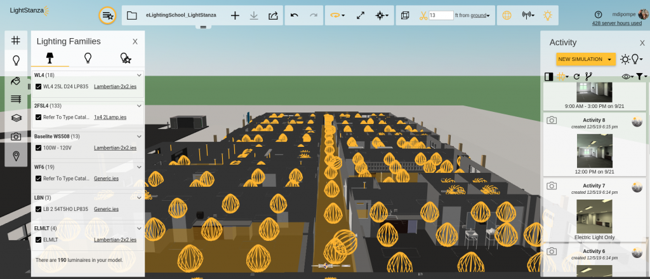
Task: Select the lighting bulb sidebar icon
Action: [x=16, y=60]
